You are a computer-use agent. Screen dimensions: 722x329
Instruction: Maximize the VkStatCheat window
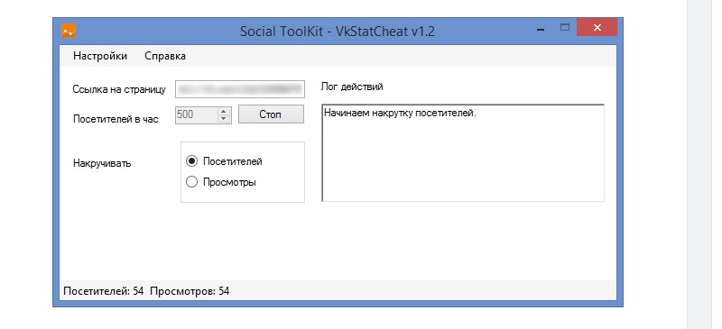click(565, 28)
